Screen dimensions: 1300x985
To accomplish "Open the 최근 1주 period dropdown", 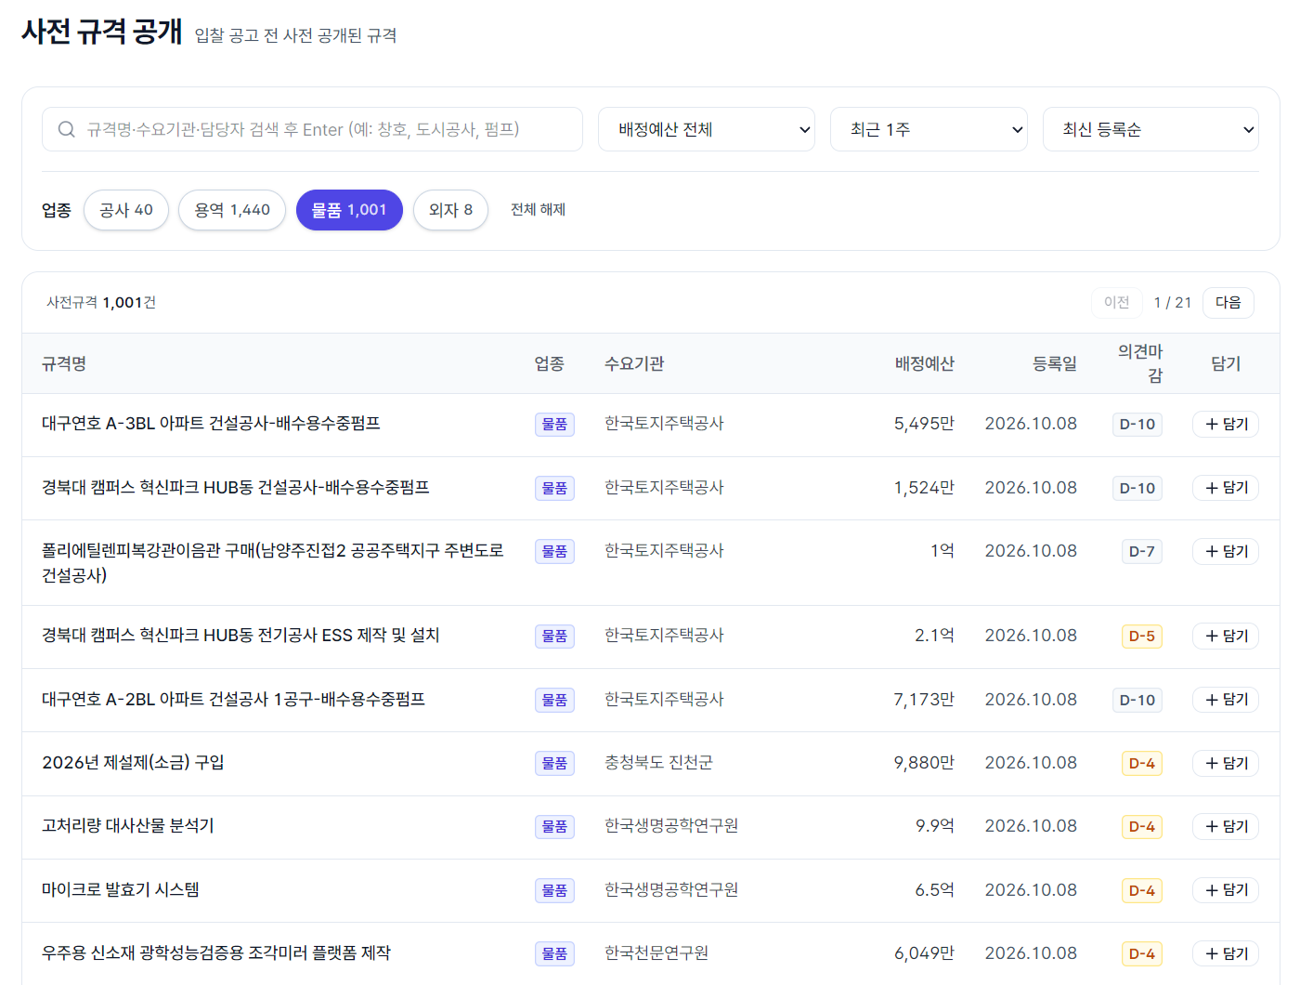I will point(929,129).
